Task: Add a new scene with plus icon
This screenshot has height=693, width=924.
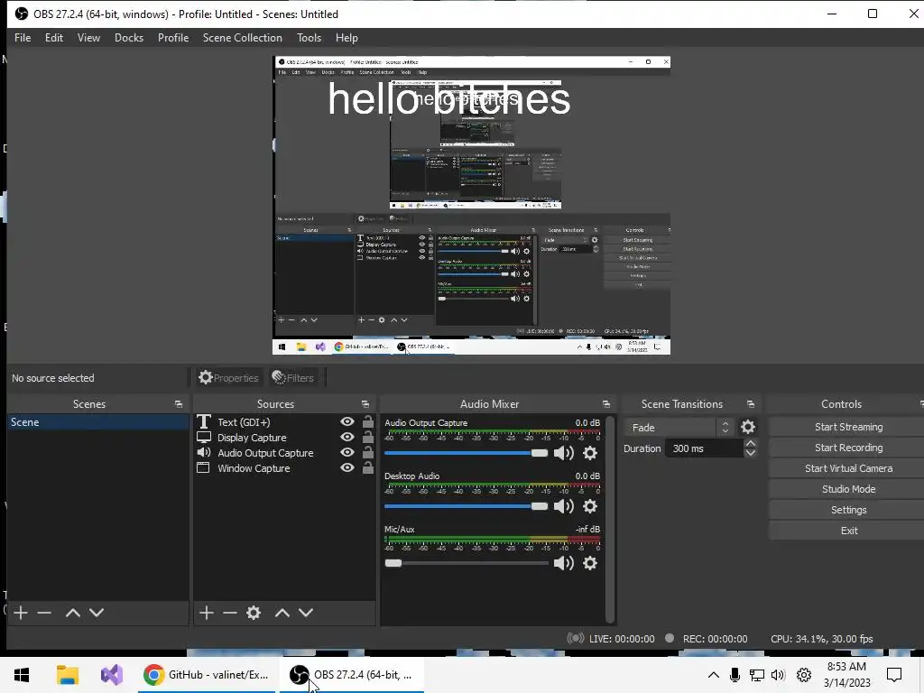Action: (x=21, y=613)
